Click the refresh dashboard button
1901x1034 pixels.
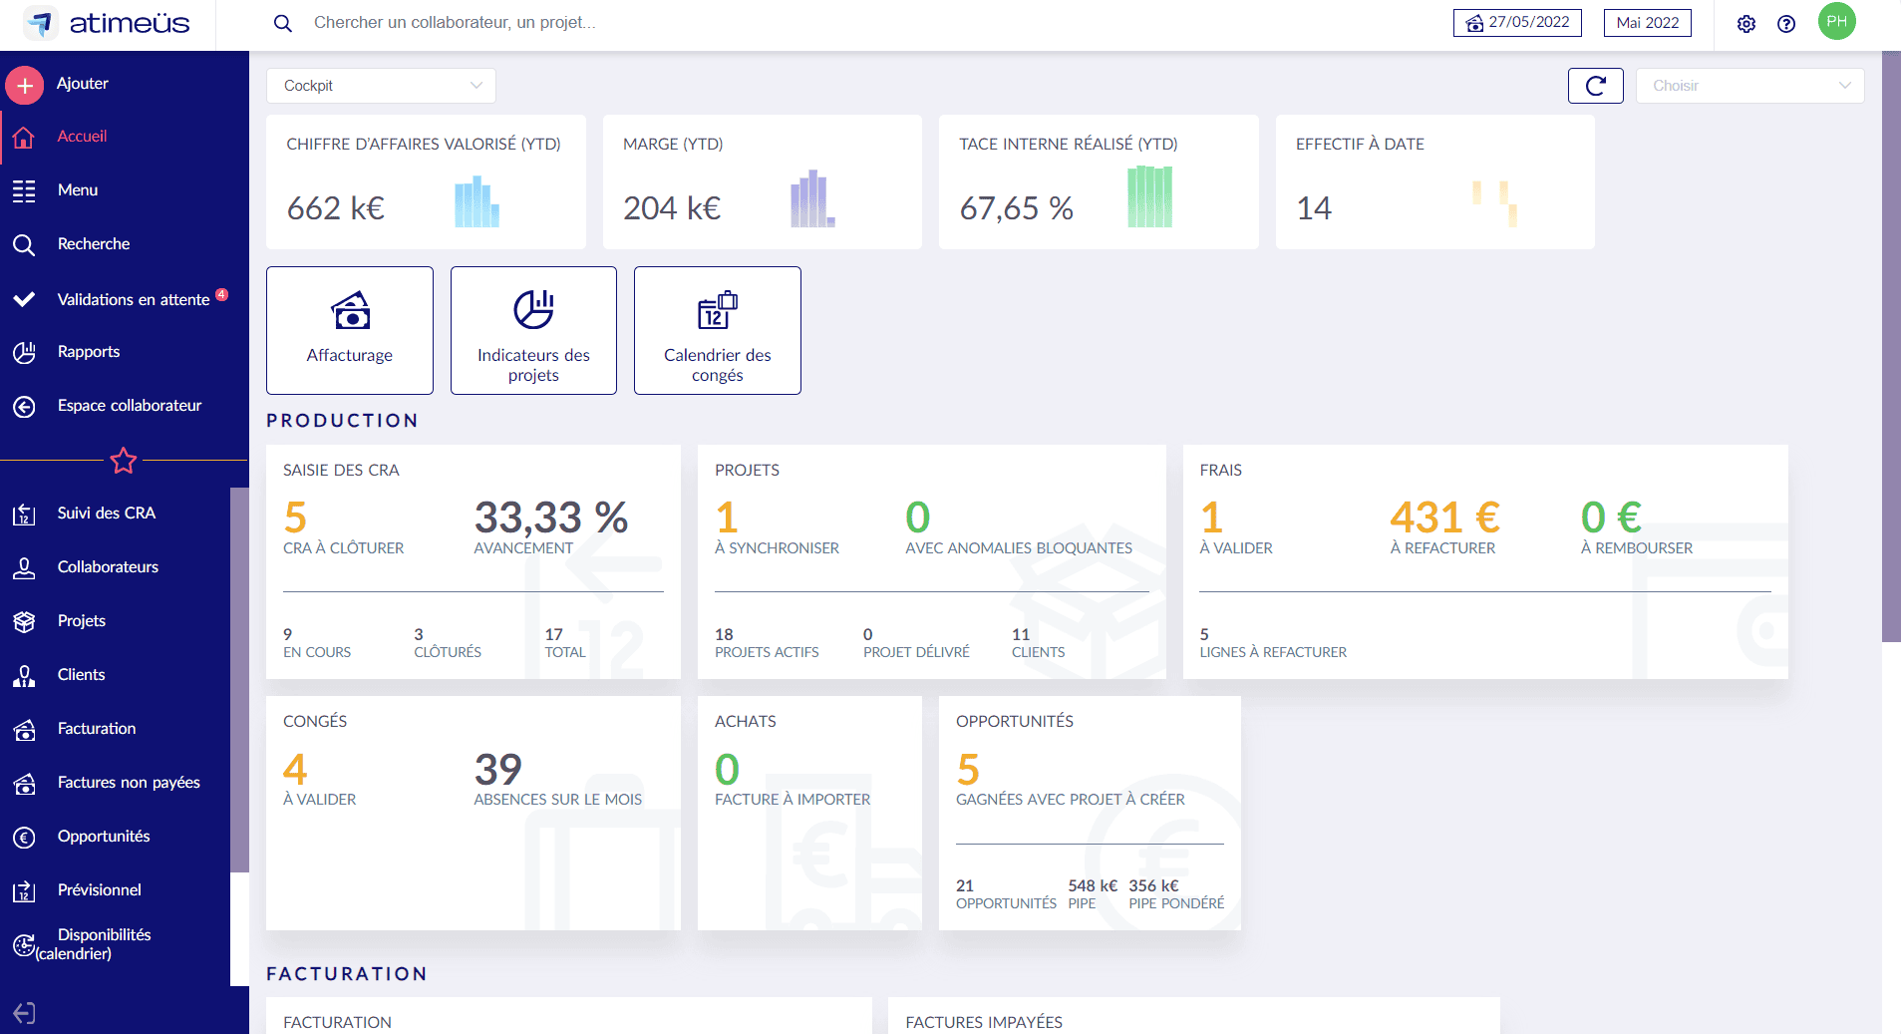pyautogui.click(x=1595, y=86)
